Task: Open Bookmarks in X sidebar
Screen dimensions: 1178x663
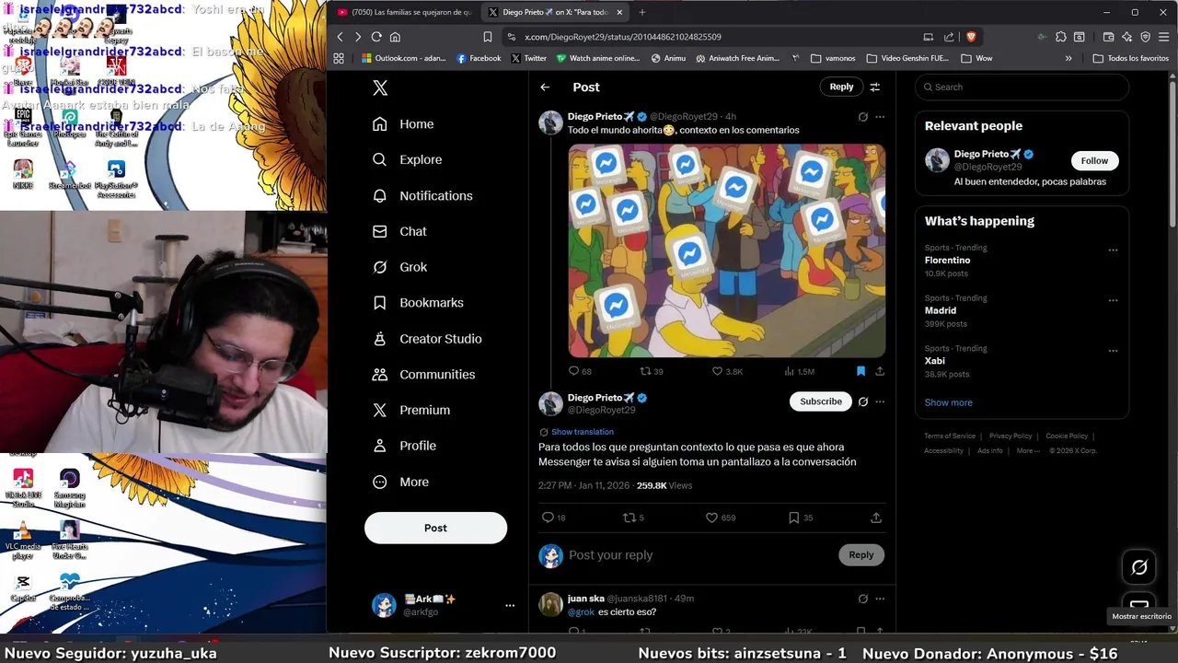Action: coord(418,303)
